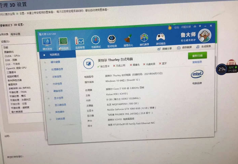This screenshot has width=238, height=164.
Task: Select 硬件健康 in the sidebar
Action: [x=56, y=62]
